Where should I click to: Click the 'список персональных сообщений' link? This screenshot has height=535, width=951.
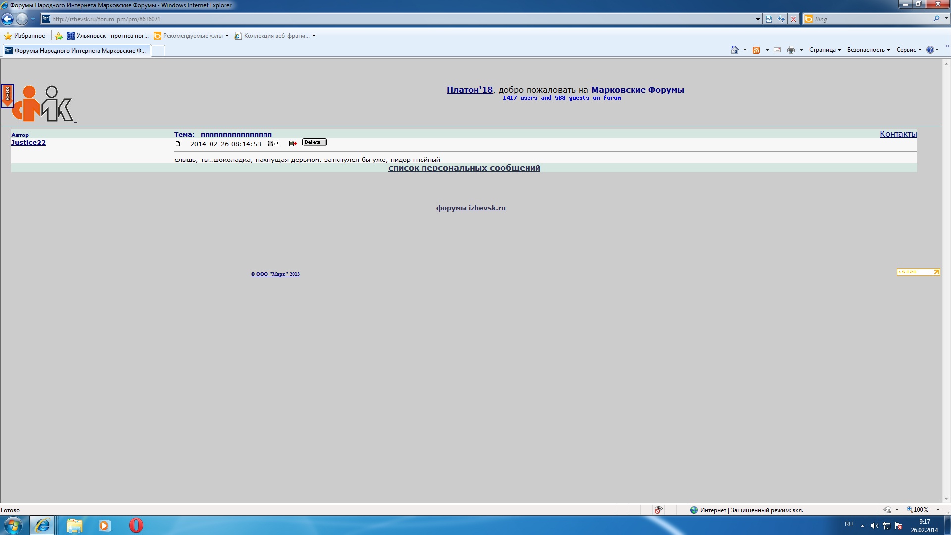coord(464,168)
